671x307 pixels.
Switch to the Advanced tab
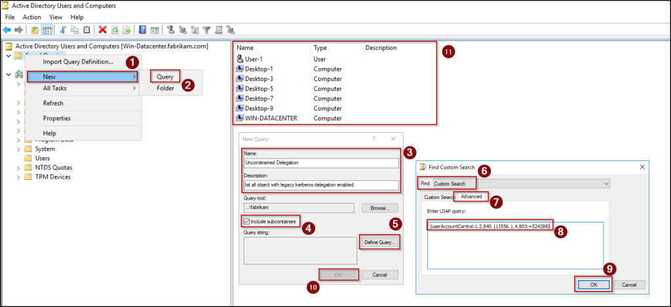(x=470, y=196)
